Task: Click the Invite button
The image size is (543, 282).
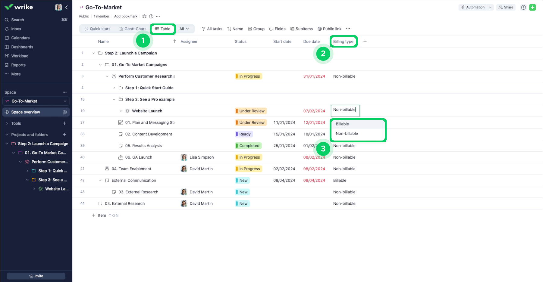Action: point(36,276)
